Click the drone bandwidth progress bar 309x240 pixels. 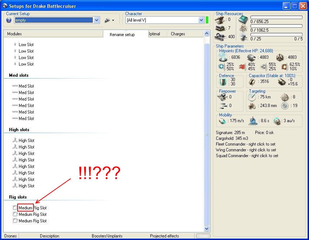[x=276, y=35]
